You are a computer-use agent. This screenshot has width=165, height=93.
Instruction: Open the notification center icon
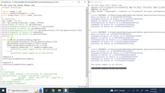pos(161,90)
